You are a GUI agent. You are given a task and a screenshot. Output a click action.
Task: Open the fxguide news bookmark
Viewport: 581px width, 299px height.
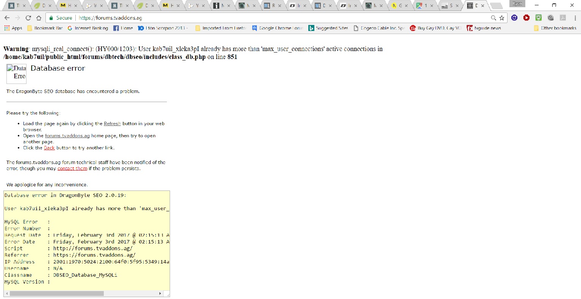point(484,28)
